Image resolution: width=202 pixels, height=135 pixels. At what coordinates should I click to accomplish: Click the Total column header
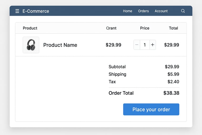[173, 28]
